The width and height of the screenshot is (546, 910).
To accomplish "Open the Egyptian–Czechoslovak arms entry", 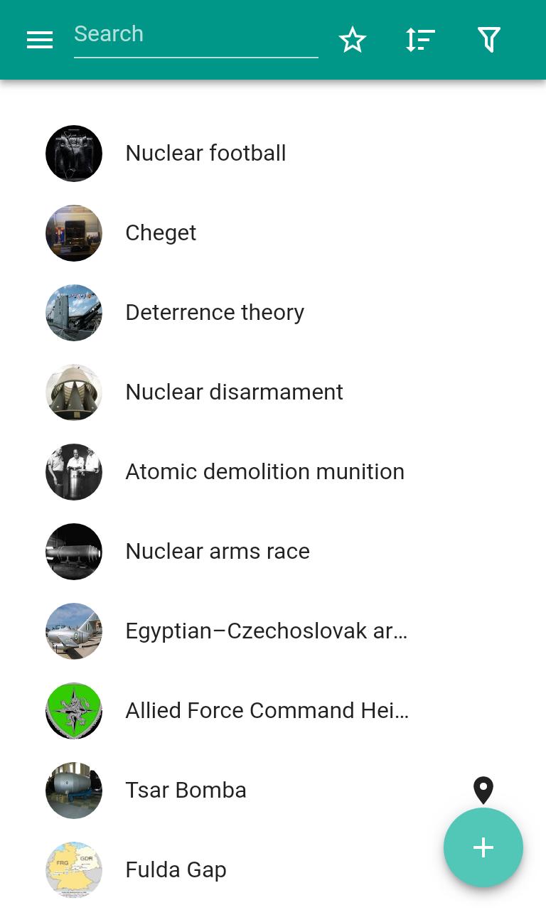I will coord(273,631).
